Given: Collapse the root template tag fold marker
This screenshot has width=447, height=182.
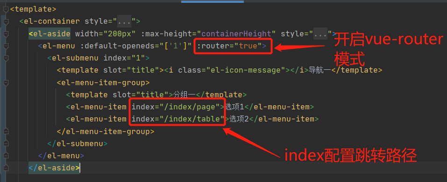Looking at the screenshot, I should pos(6,9).
